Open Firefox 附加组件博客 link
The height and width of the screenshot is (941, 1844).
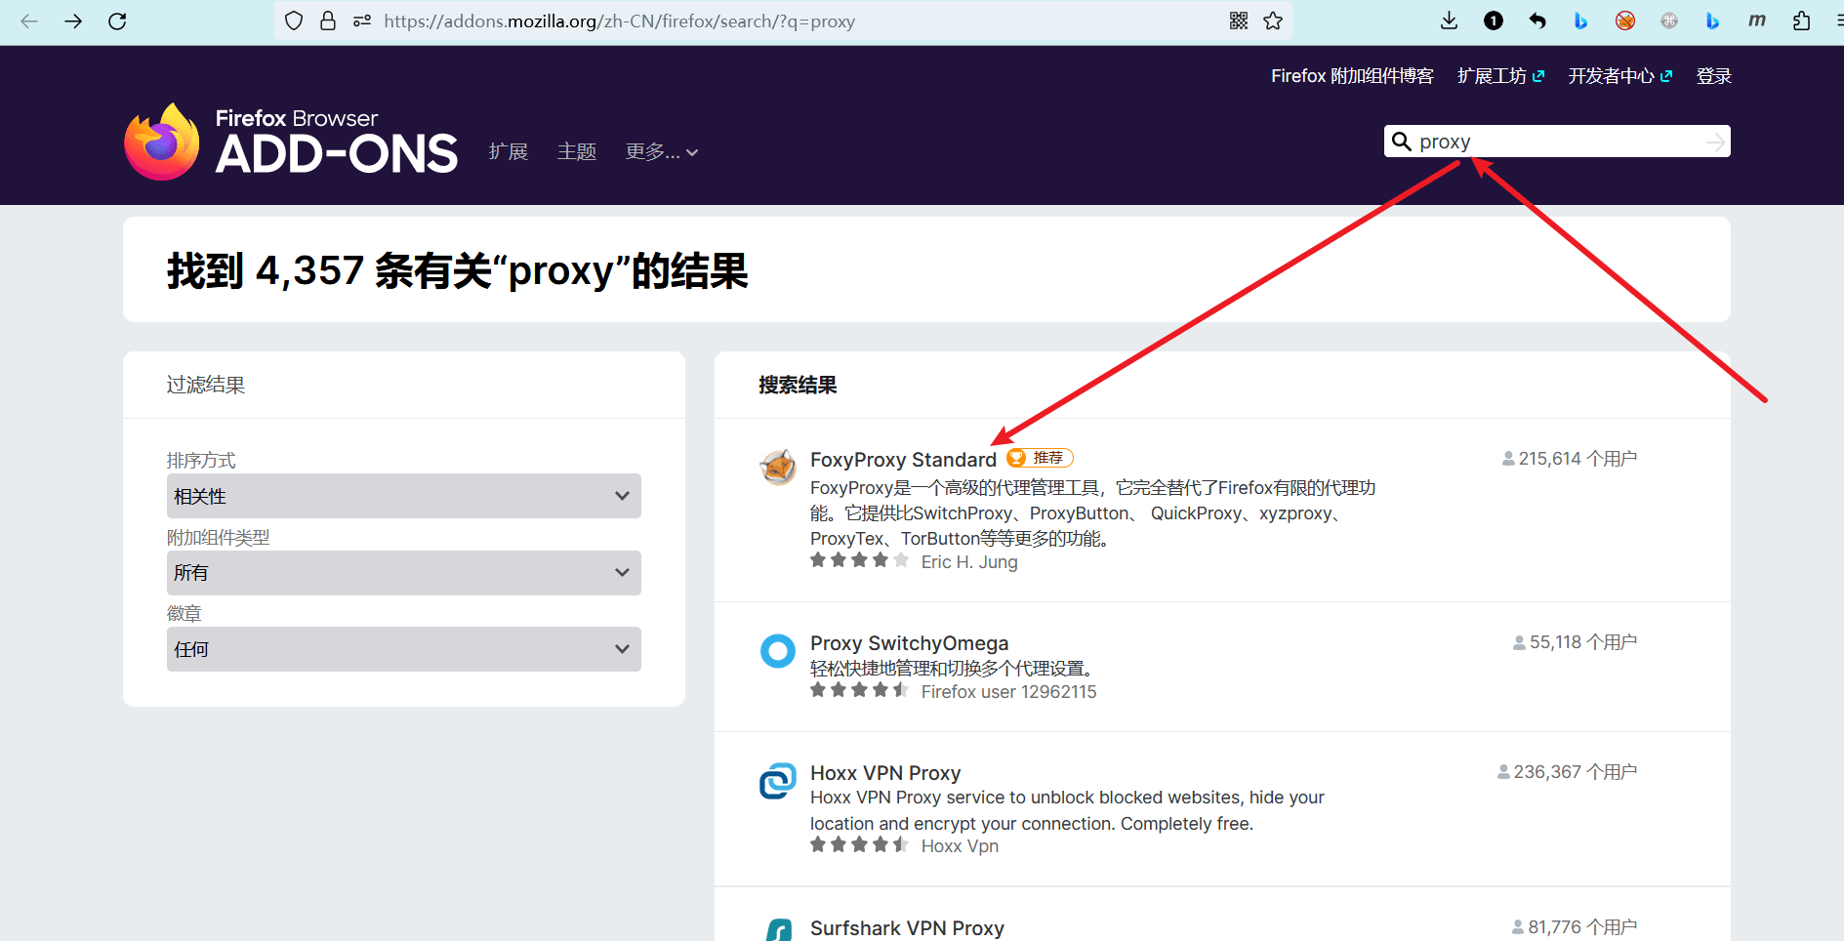tap(1352, 76)
